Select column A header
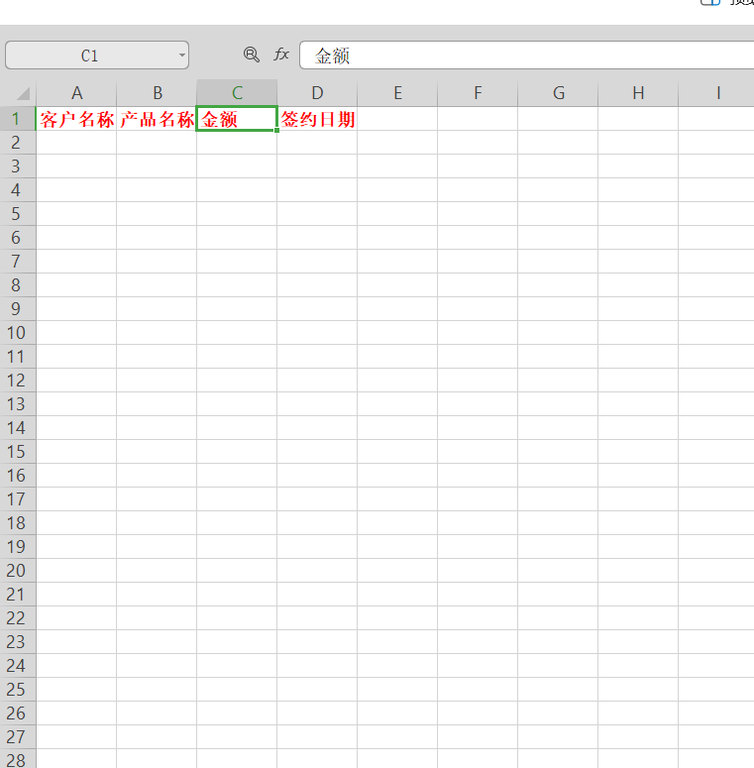 (76, 93)
